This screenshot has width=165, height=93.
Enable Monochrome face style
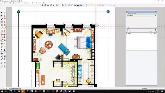click(x=81, y=5)
